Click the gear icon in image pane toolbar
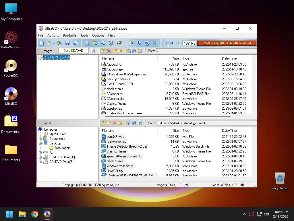Screen dimensions: 294x221 pos(134,51)
